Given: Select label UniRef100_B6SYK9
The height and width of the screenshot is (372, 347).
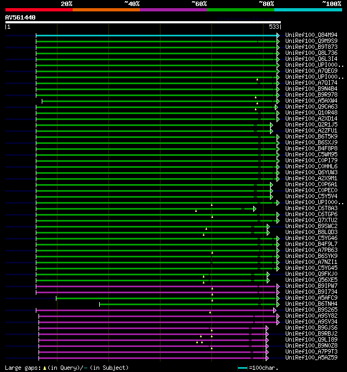Looking at the screenshot, I should point(311,256).
